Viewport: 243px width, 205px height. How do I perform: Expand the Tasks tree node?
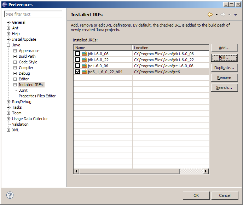[x=8, y=108]
